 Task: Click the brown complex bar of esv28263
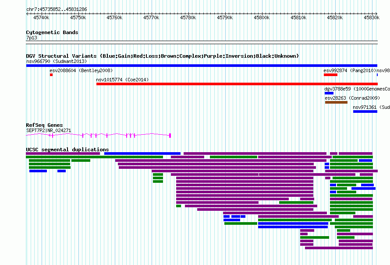coord(336,102)
